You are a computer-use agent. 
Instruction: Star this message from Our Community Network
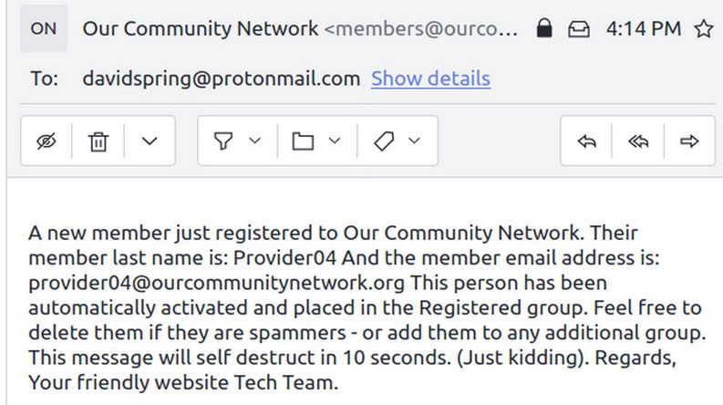pyautogui.click(x=703, y=29)
